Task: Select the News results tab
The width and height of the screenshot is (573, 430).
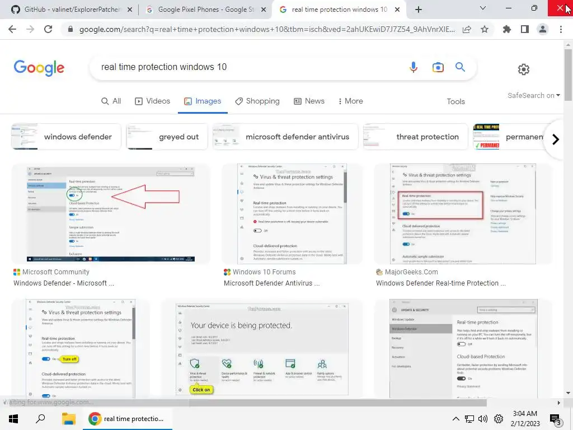Action: point(309,101)
